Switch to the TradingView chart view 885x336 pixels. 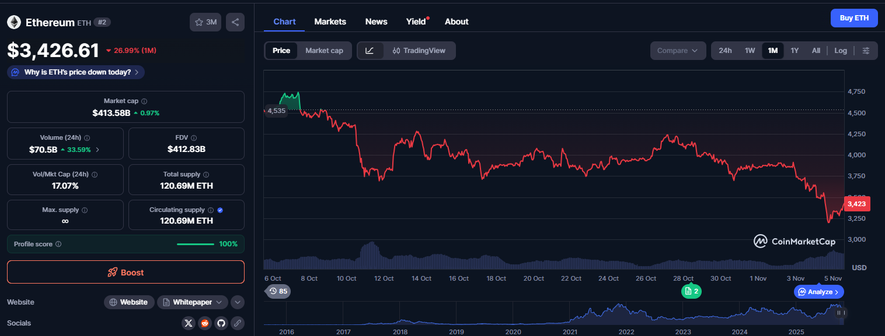click(419, 51)
